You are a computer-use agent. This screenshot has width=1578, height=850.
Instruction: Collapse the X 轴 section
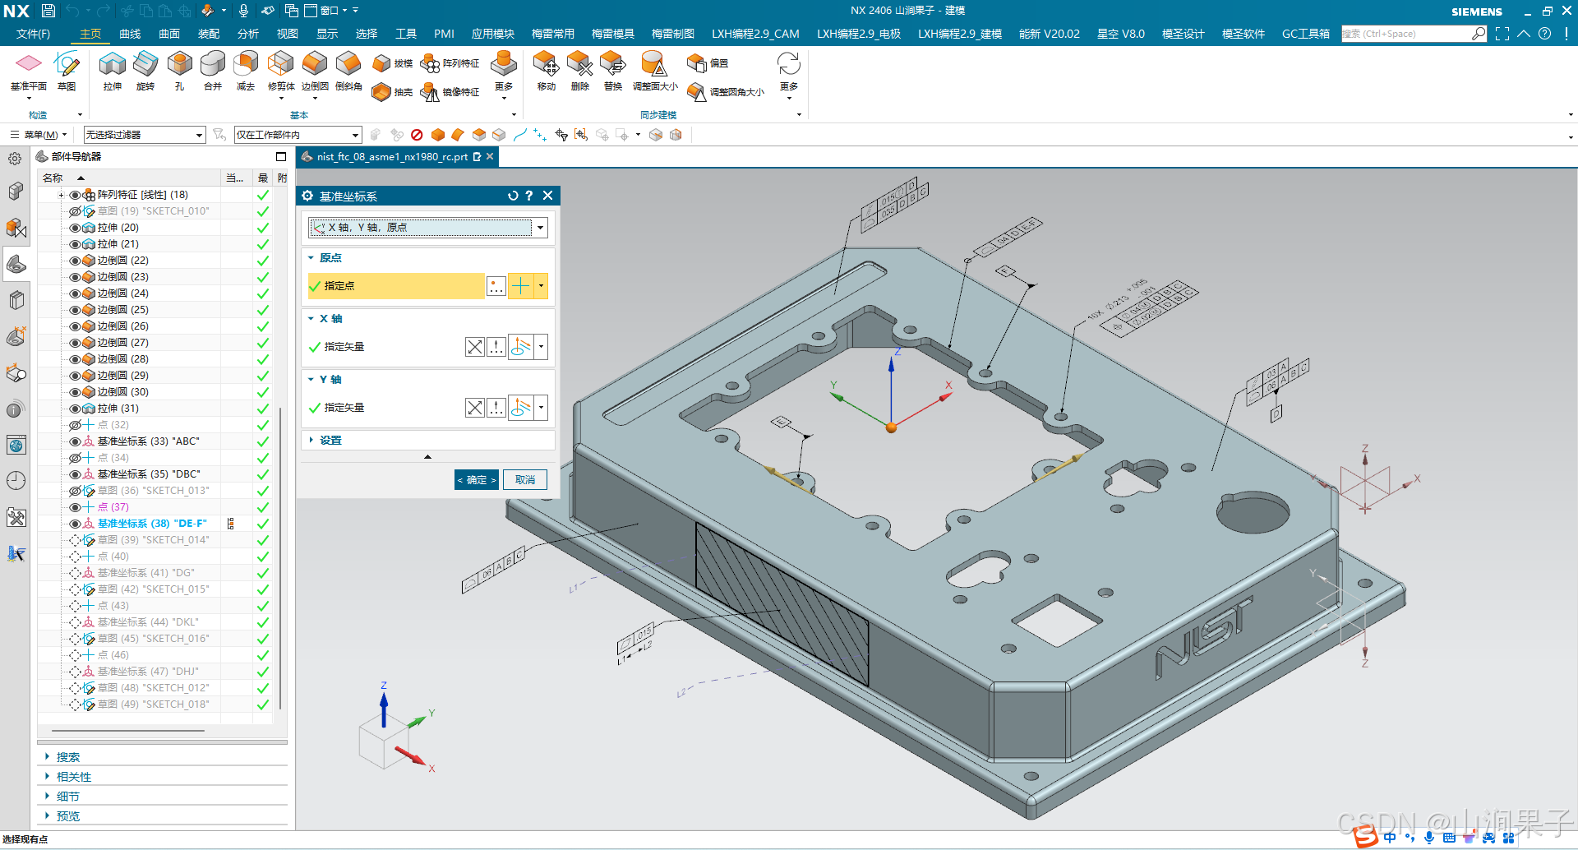(311, 319)
